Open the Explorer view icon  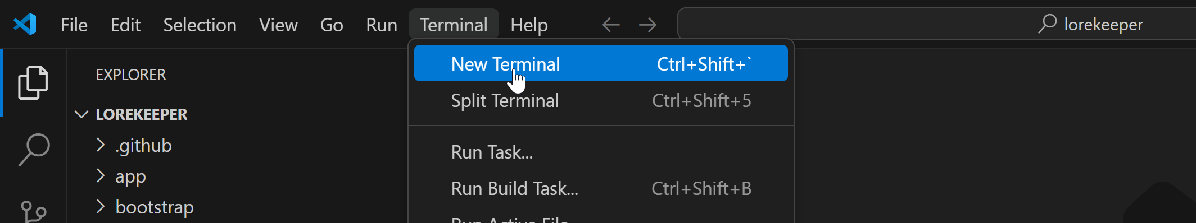(33, 83)
